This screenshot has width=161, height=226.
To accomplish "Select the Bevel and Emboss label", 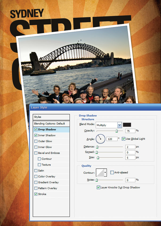I will (x=49, y=153).
